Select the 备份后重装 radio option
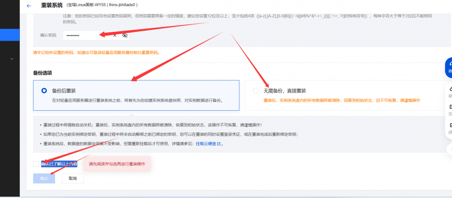The width and height of the screenshot is (452, 198). (44, 91)
